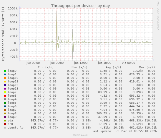Click the 'Munin 2.0.75' footer text

point(80,135)
